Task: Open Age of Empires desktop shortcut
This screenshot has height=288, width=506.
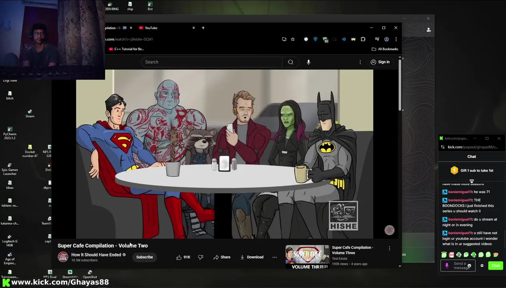Action: pyautogui.click(x=10, y=258)
